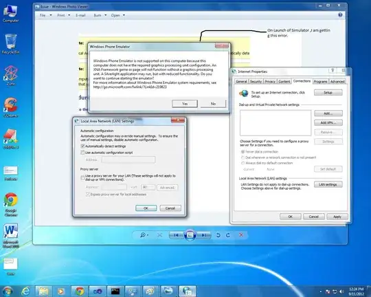Toggle Automatically detect settings checkbox
371x297 pixels.
pos(82,146)
